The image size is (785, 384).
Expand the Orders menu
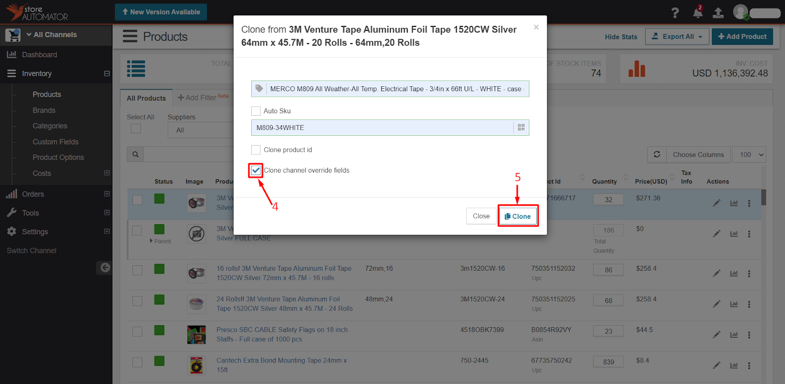click(107, 194)
